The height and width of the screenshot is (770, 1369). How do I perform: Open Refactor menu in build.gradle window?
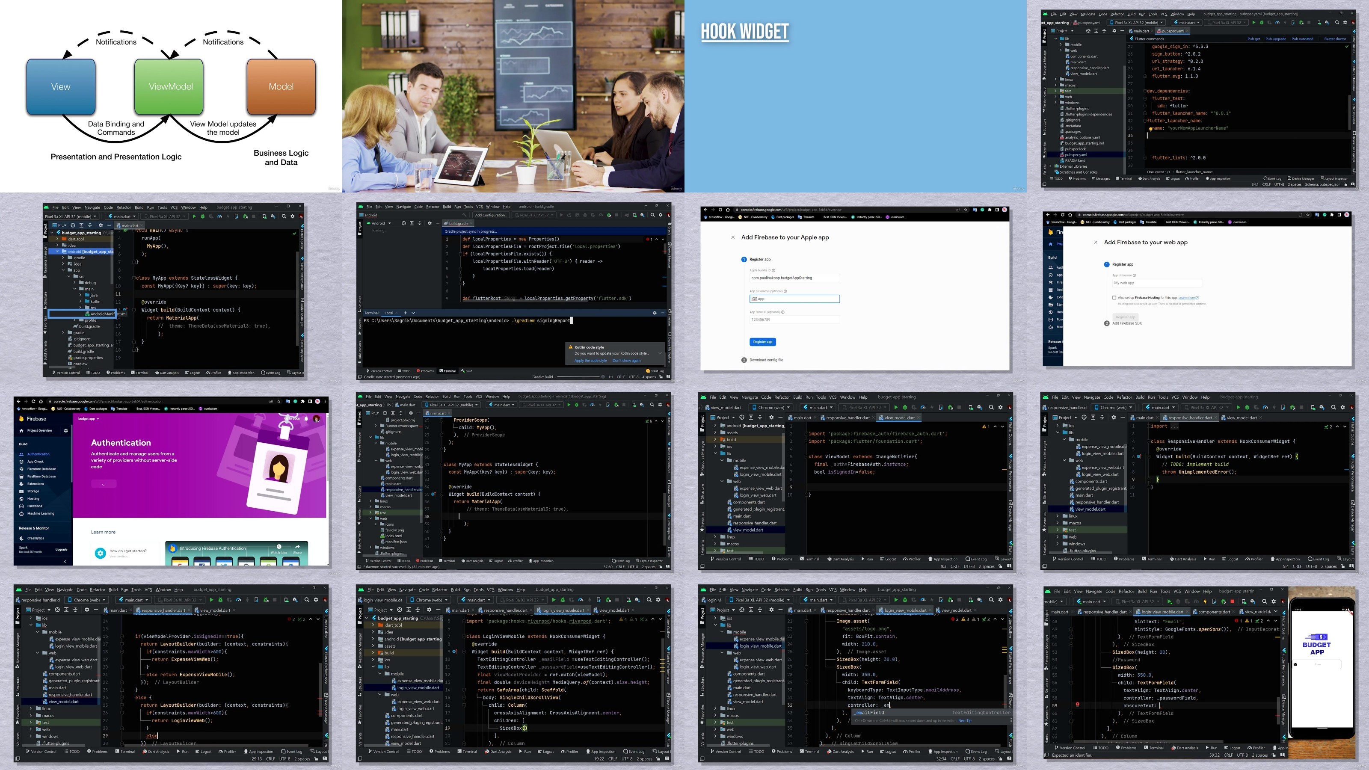click(x=433, y=207)
